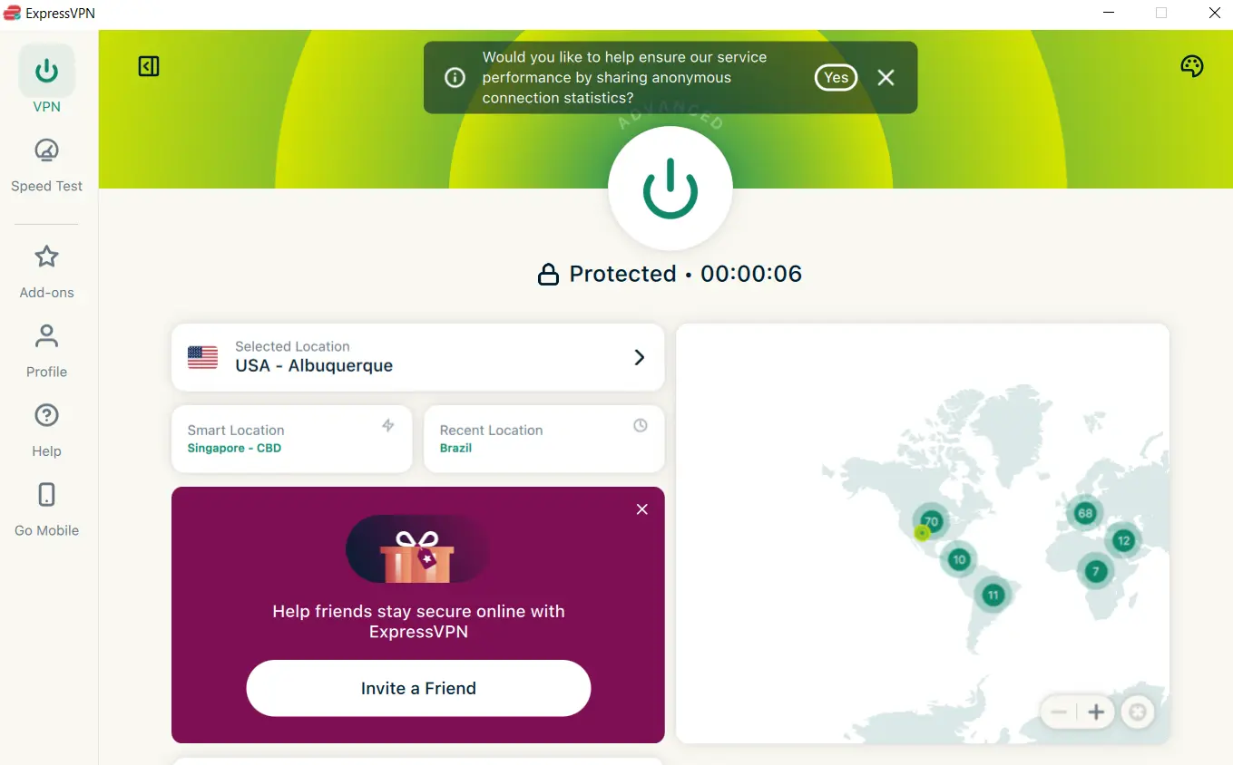This screenshot has height=765, width=1233.
Task: Select the 68 servers cluster on map
Action: coord(1085,513)
